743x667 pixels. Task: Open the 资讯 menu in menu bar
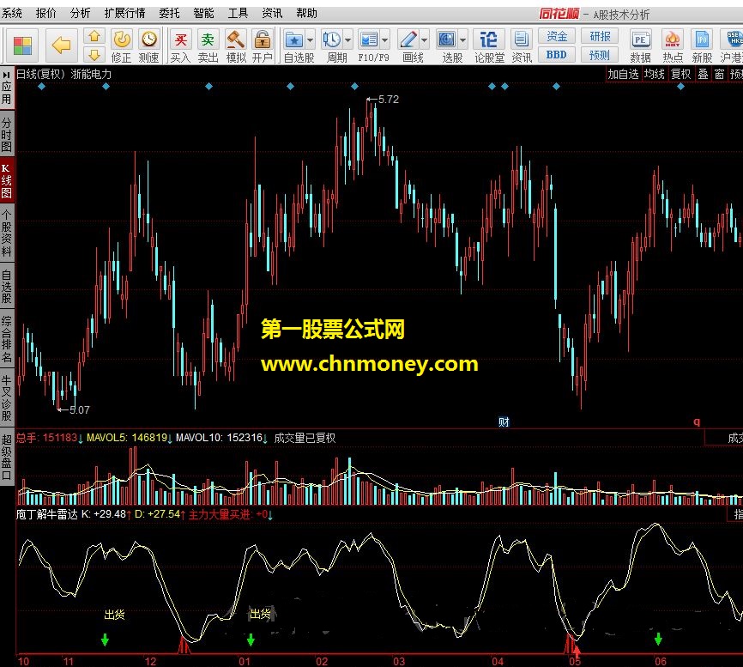[x=272, y=13]
